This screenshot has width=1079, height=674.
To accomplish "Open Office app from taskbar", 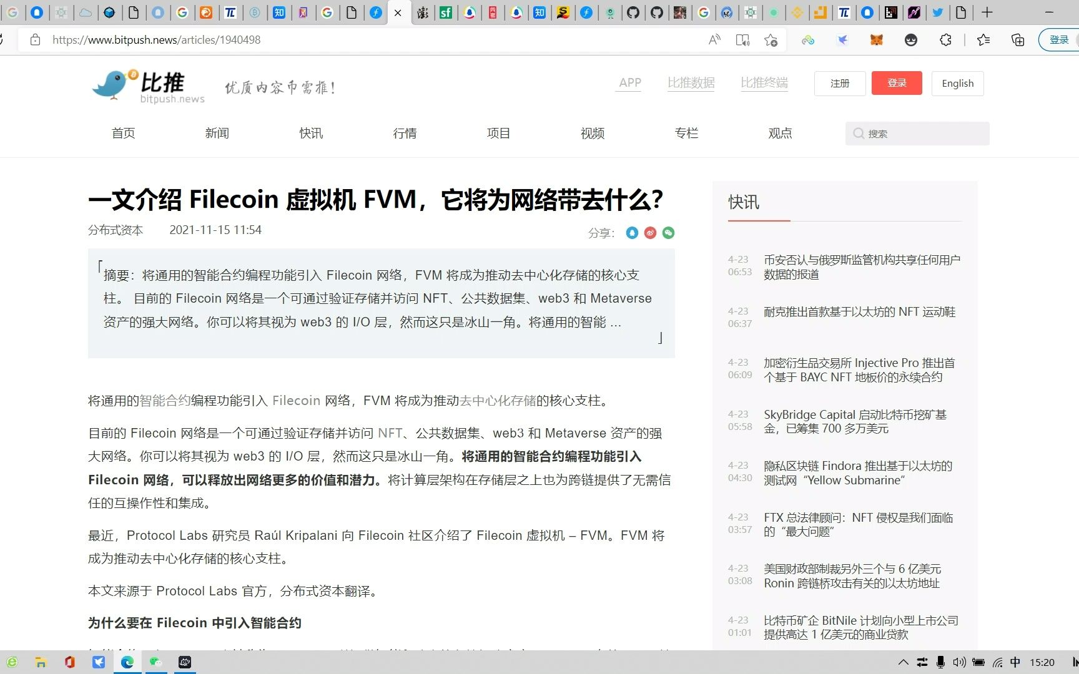I will [69, 662].
